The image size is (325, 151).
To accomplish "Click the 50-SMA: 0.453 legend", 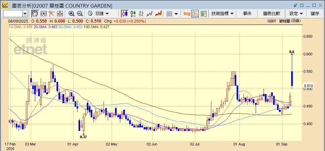I will [71, 27].
